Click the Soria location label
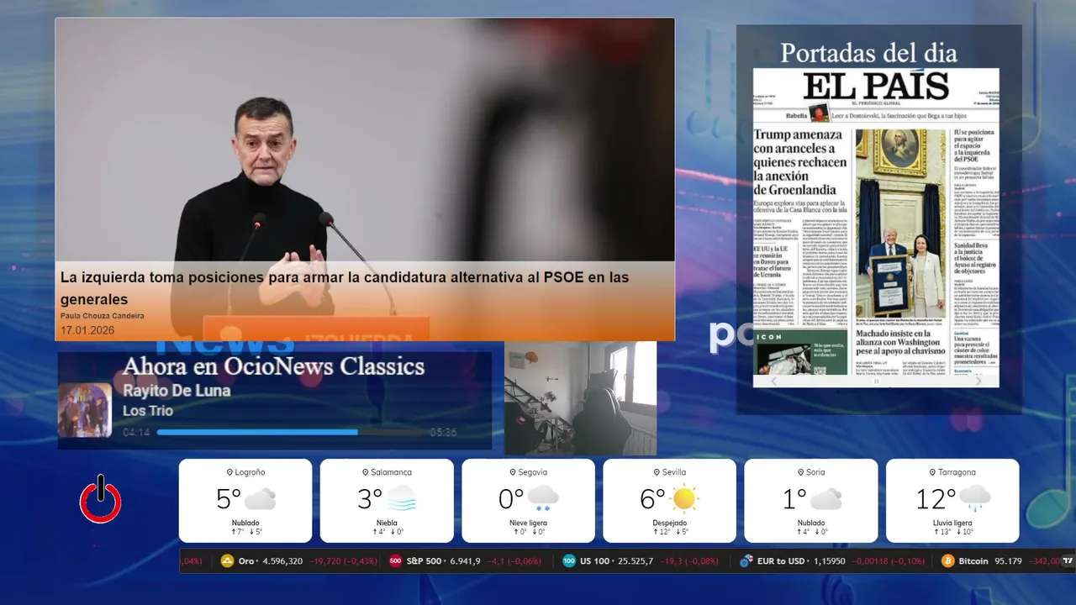The image size is (1076, 605). 810,472
